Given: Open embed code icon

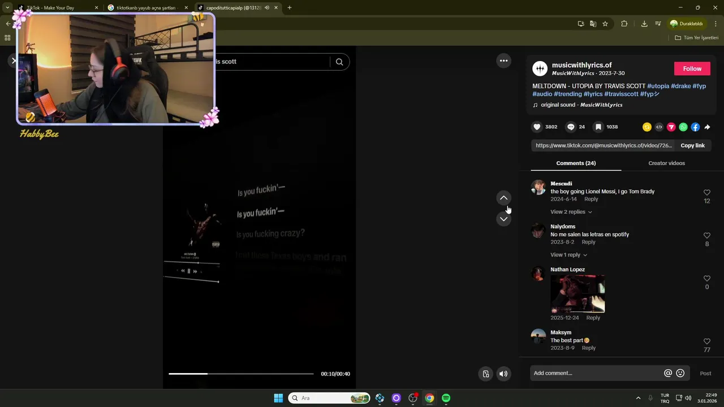Looking at the screenshot, I should pos(659,127).
